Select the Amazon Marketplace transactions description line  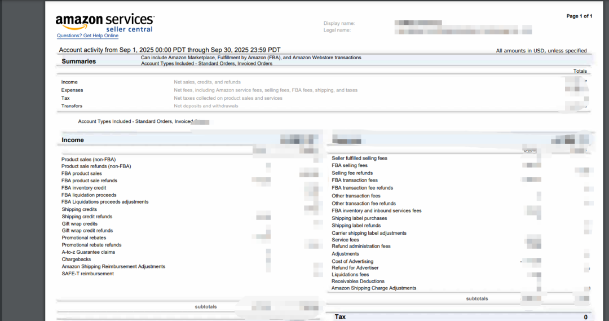coord(251,58)
